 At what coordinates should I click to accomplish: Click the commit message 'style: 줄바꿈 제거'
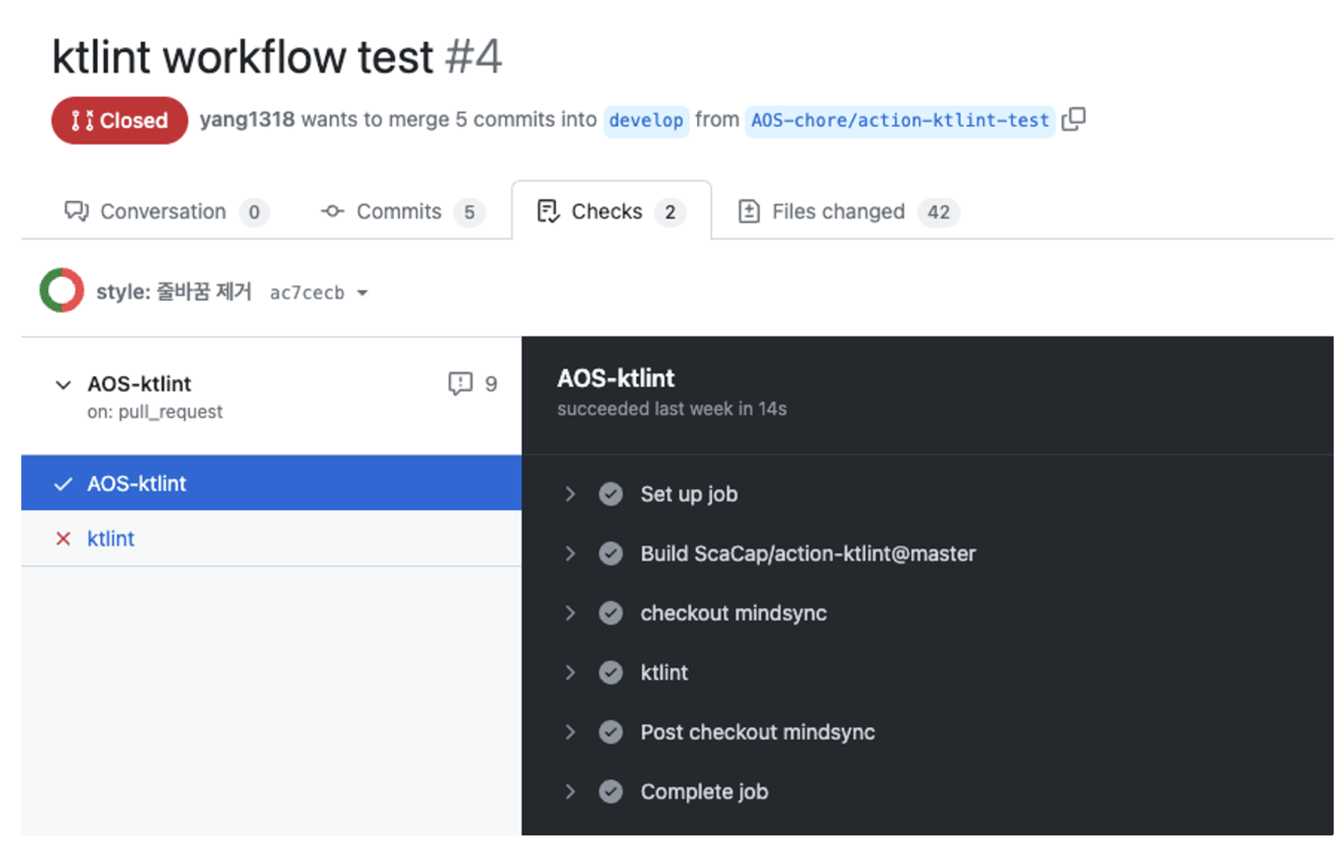coord(173,292)
